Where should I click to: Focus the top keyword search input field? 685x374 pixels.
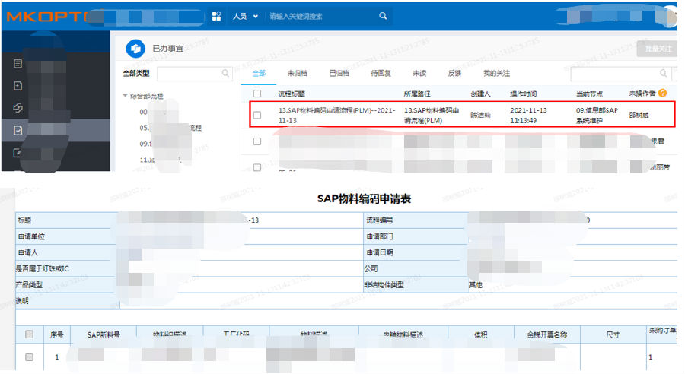coord(320,16)
